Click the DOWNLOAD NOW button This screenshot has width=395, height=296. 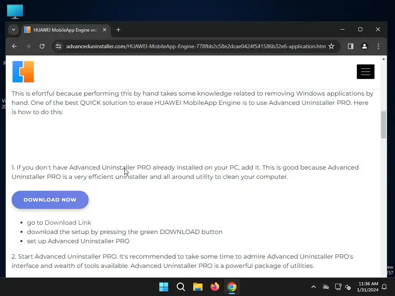[x=50, y=200]
